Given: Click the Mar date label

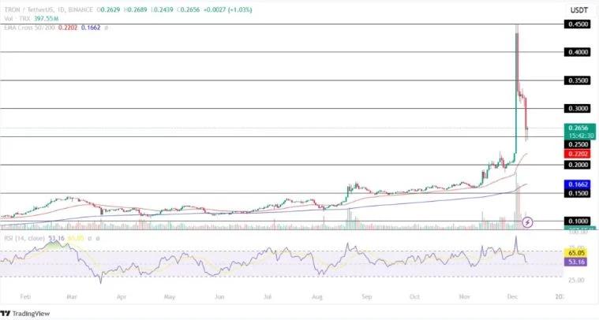Looking at the screenshot, I should pyautogui.click(x=72, y=296).
